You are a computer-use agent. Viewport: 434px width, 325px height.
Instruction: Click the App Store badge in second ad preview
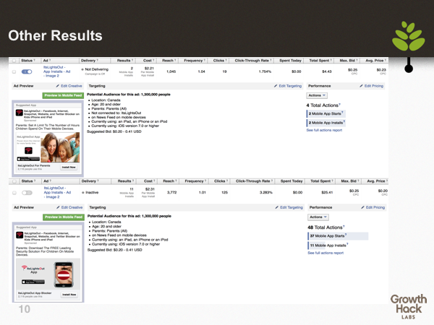33,282
